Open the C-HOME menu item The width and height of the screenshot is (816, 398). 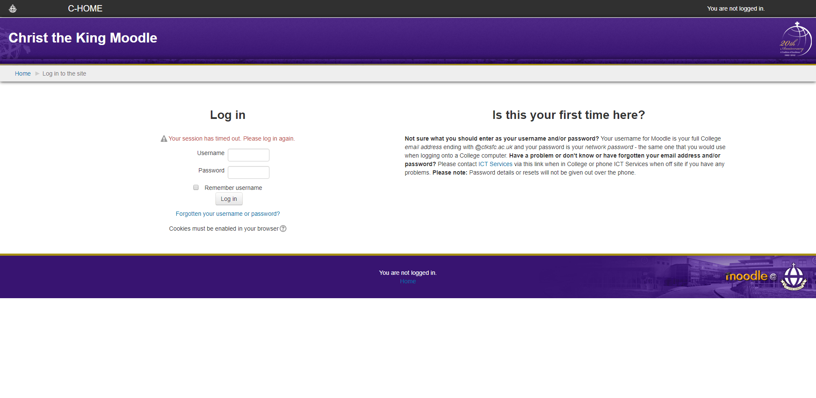(85, 8)
